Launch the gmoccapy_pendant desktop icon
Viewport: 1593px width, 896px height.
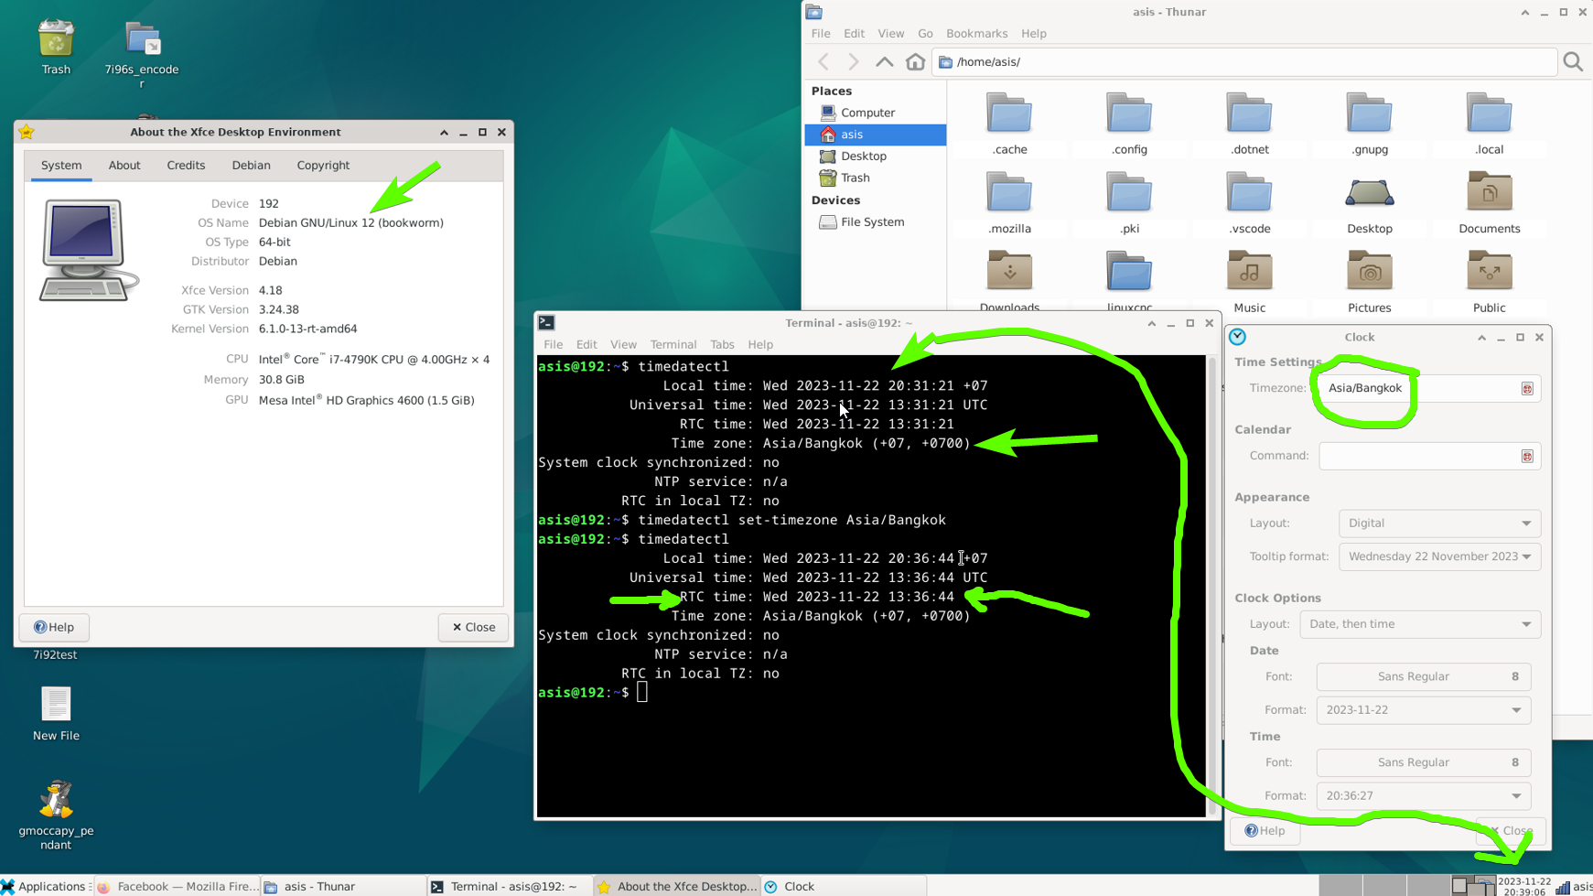point(56,814)
